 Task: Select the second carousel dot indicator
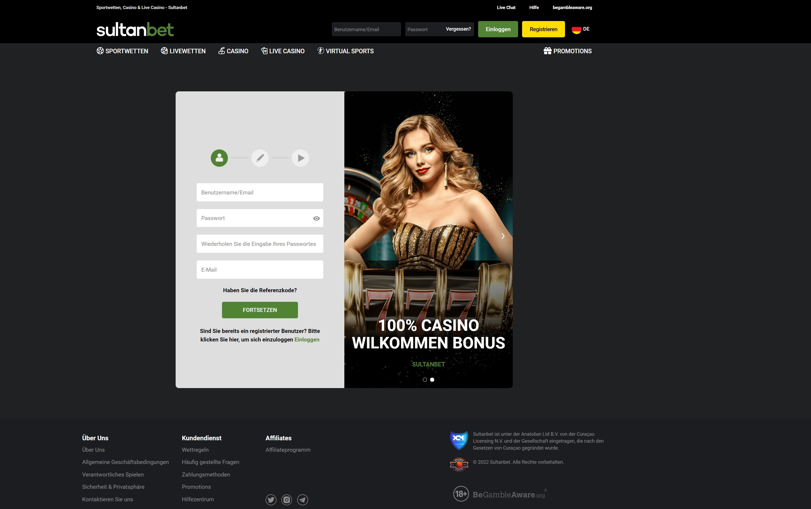432,380
